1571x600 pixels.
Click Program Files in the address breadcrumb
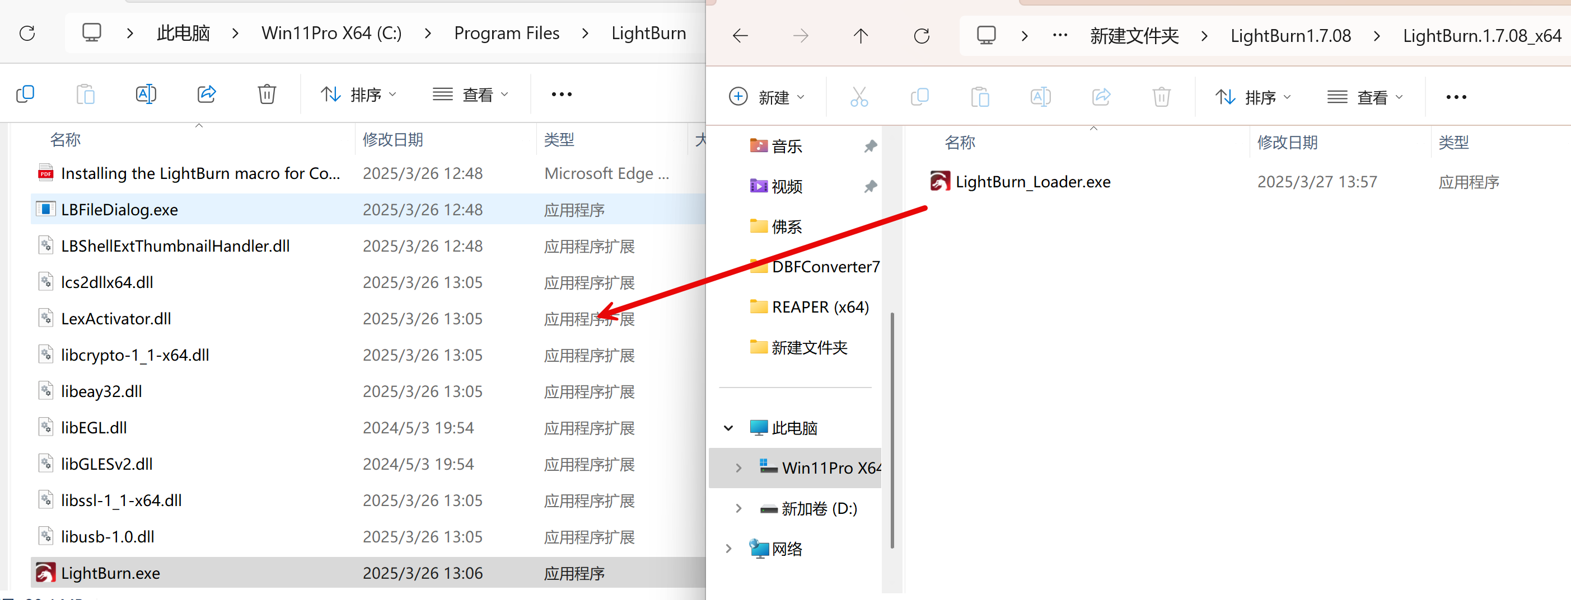pos(506,33)
